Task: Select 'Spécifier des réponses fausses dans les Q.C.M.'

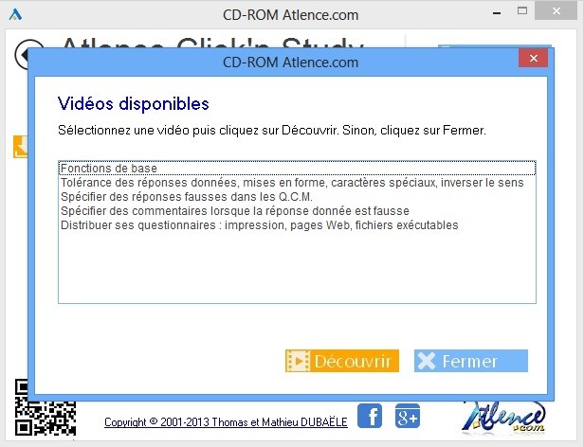Action: (x=297, y=197)
